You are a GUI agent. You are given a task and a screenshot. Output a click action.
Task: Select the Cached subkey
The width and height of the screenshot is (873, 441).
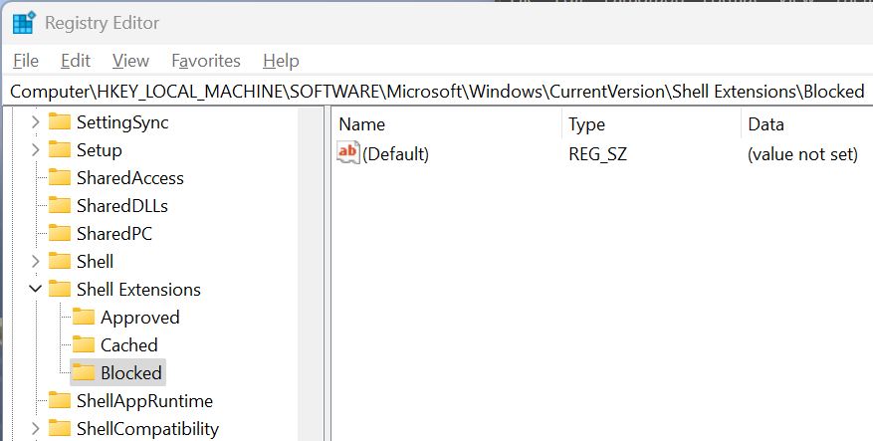(129, 344)
